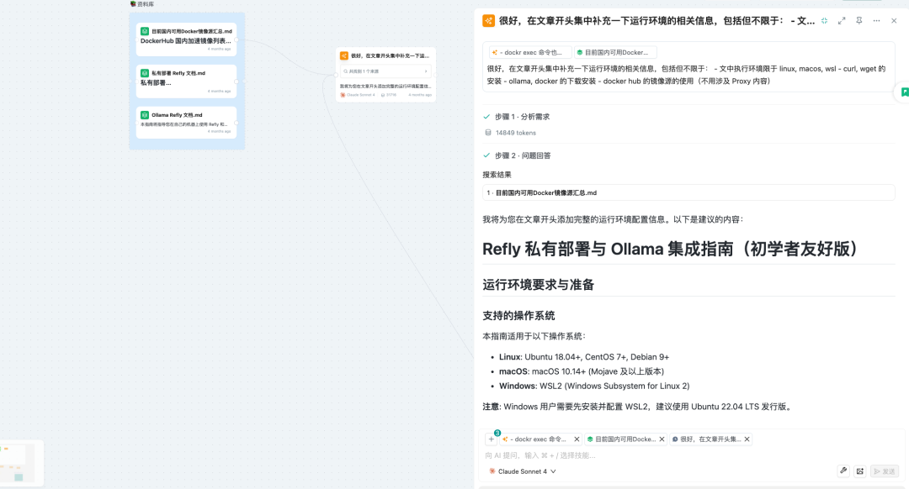The image size is (909, 489).
Task: Collapse the response panel with the shrink icon
Action: [x=824, y=21]
